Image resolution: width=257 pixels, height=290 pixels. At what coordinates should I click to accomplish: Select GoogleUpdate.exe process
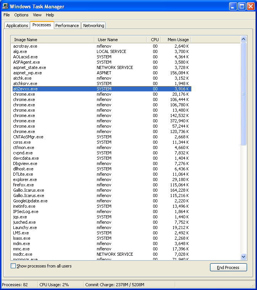tap(102, 201)
